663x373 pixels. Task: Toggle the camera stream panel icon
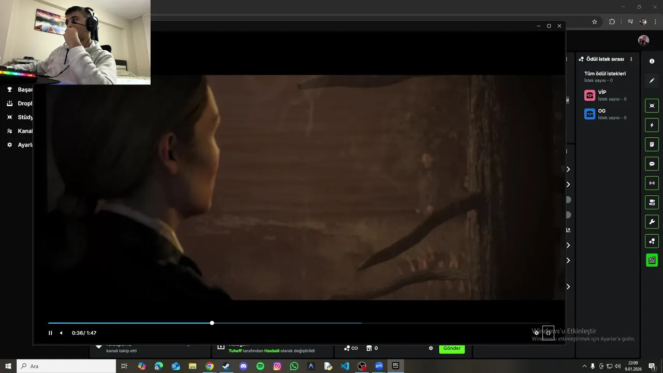[652, 202]
